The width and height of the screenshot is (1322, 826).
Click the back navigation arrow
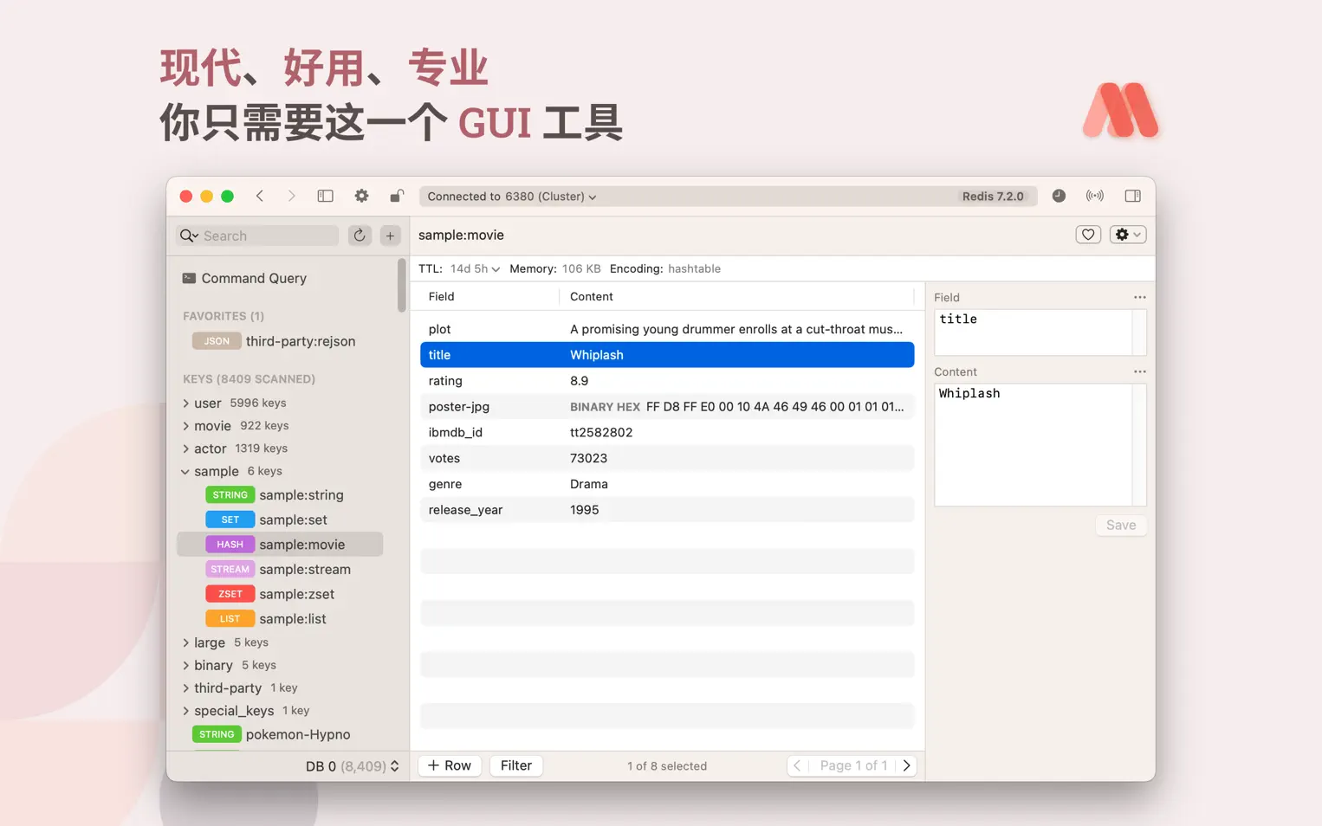(x=260, y=196)
